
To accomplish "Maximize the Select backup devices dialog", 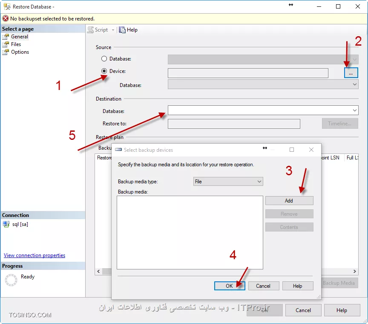I will (292, 150).
